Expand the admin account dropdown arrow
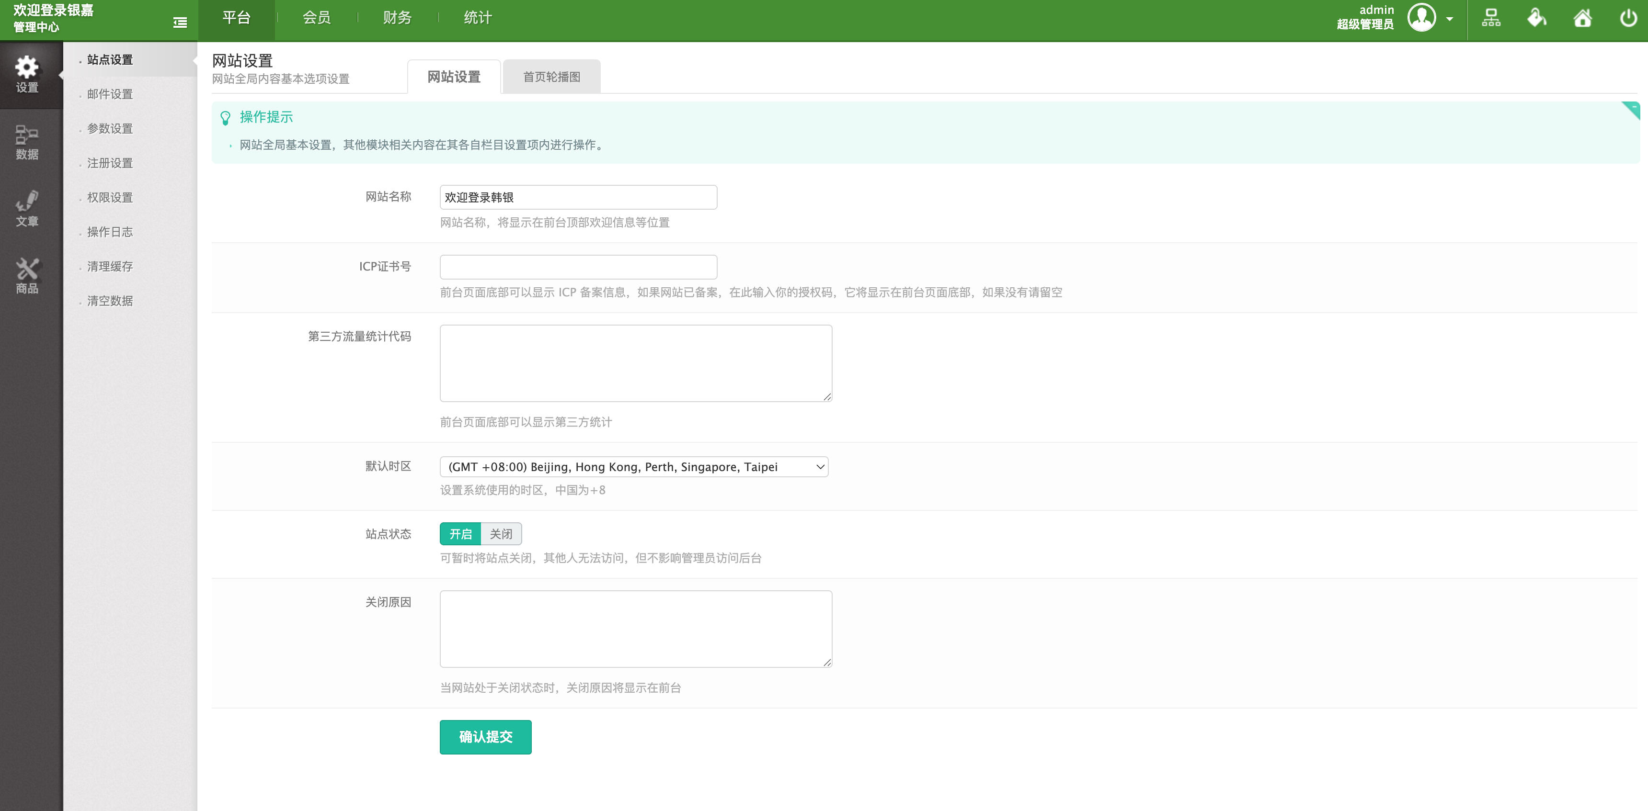This screenshot has height=811, width=1648. coord(1450,19)
